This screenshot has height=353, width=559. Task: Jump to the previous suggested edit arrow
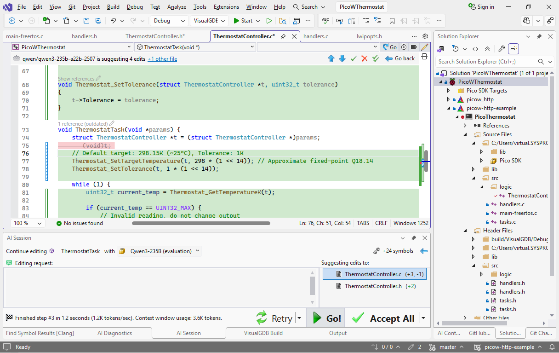tap(331, 58)
